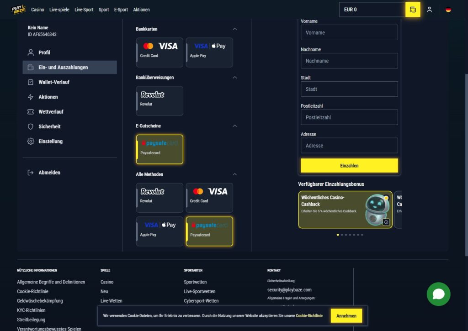Open the Cybersport-Wetten footer link
This screenshot has width=468, height=331.
point(201,301)
